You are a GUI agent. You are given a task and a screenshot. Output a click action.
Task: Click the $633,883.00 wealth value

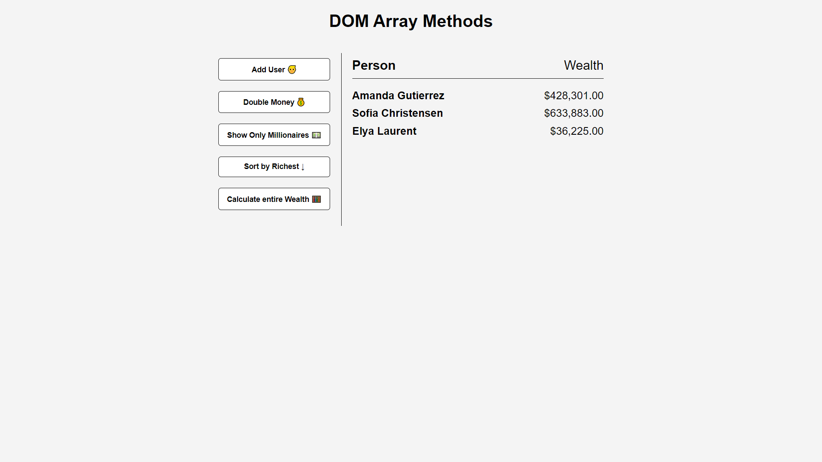click(573, 113)
